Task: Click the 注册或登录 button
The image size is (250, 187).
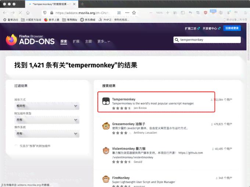Action: tap(232, 28)
